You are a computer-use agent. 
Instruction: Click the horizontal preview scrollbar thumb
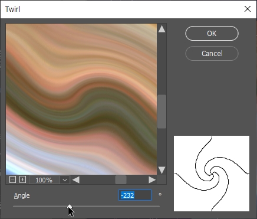pos(121,180)
